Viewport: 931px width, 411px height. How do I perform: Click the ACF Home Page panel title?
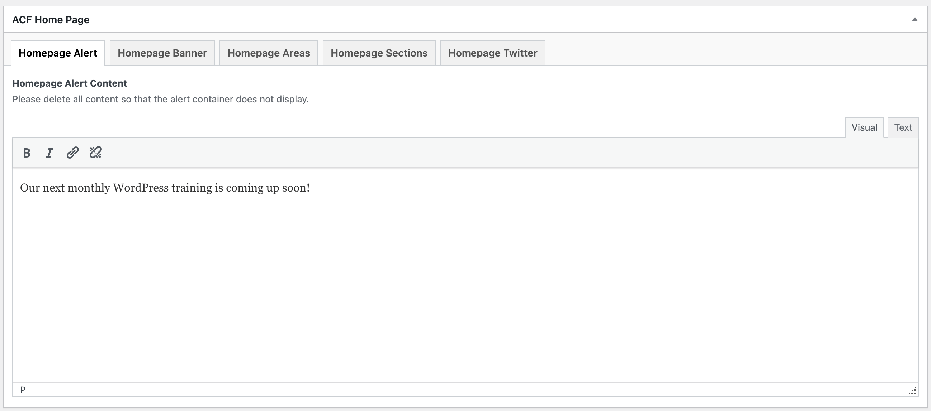[51, 20]
